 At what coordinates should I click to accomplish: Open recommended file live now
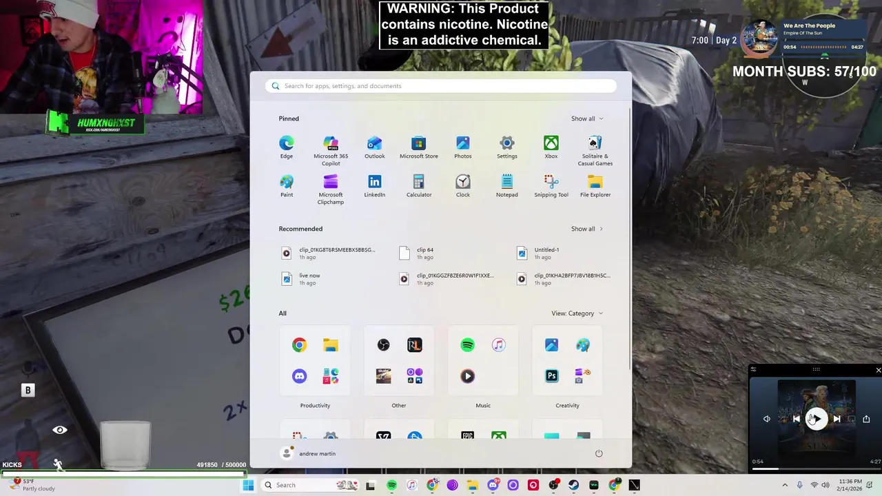point(301,279)
